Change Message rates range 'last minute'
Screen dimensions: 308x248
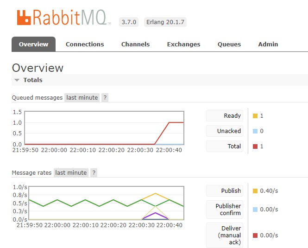pos(71,173)
